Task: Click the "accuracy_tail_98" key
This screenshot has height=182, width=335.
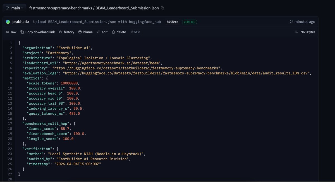Action: 46,104
